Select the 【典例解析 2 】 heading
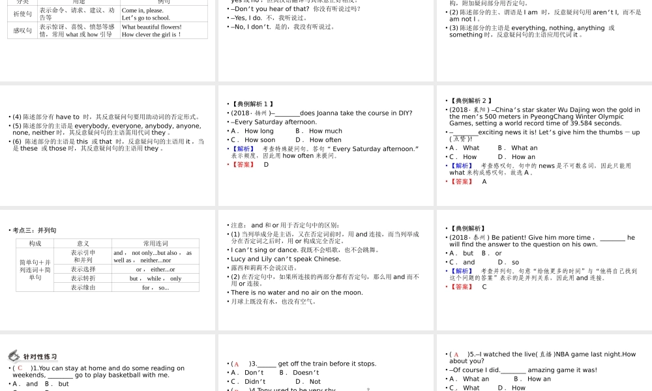 [471, 100]
